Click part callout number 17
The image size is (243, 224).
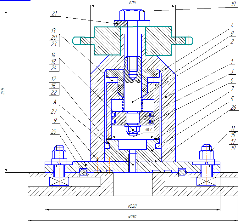click(233, 141)
